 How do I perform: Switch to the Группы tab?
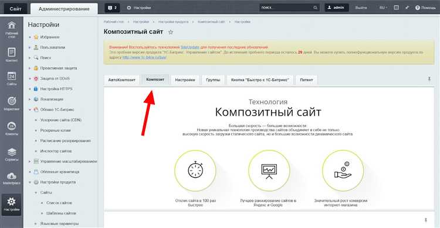tap(213, 80)
